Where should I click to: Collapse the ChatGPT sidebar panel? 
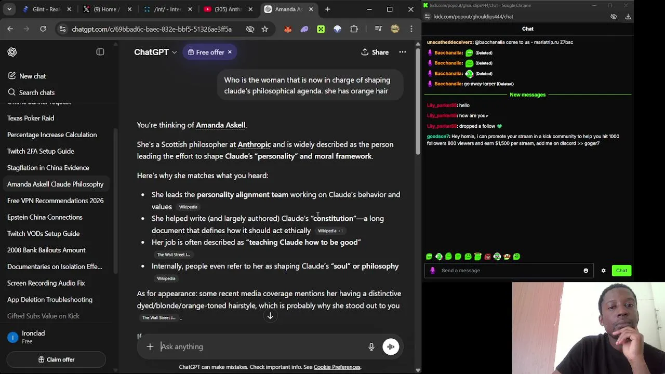100,52
